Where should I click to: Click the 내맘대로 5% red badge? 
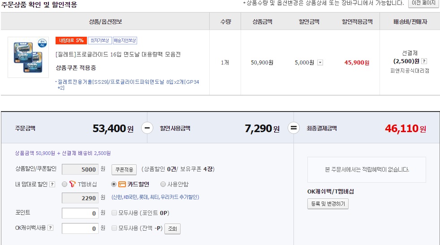[x=71, y=40]
